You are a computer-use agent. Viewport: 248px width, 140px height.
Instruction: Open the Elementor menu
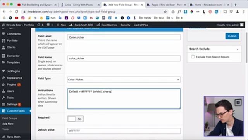(x=13, y=56)
